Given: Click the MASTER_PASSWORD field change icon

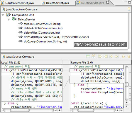Looking at the screenshot, I should point(21,23).
